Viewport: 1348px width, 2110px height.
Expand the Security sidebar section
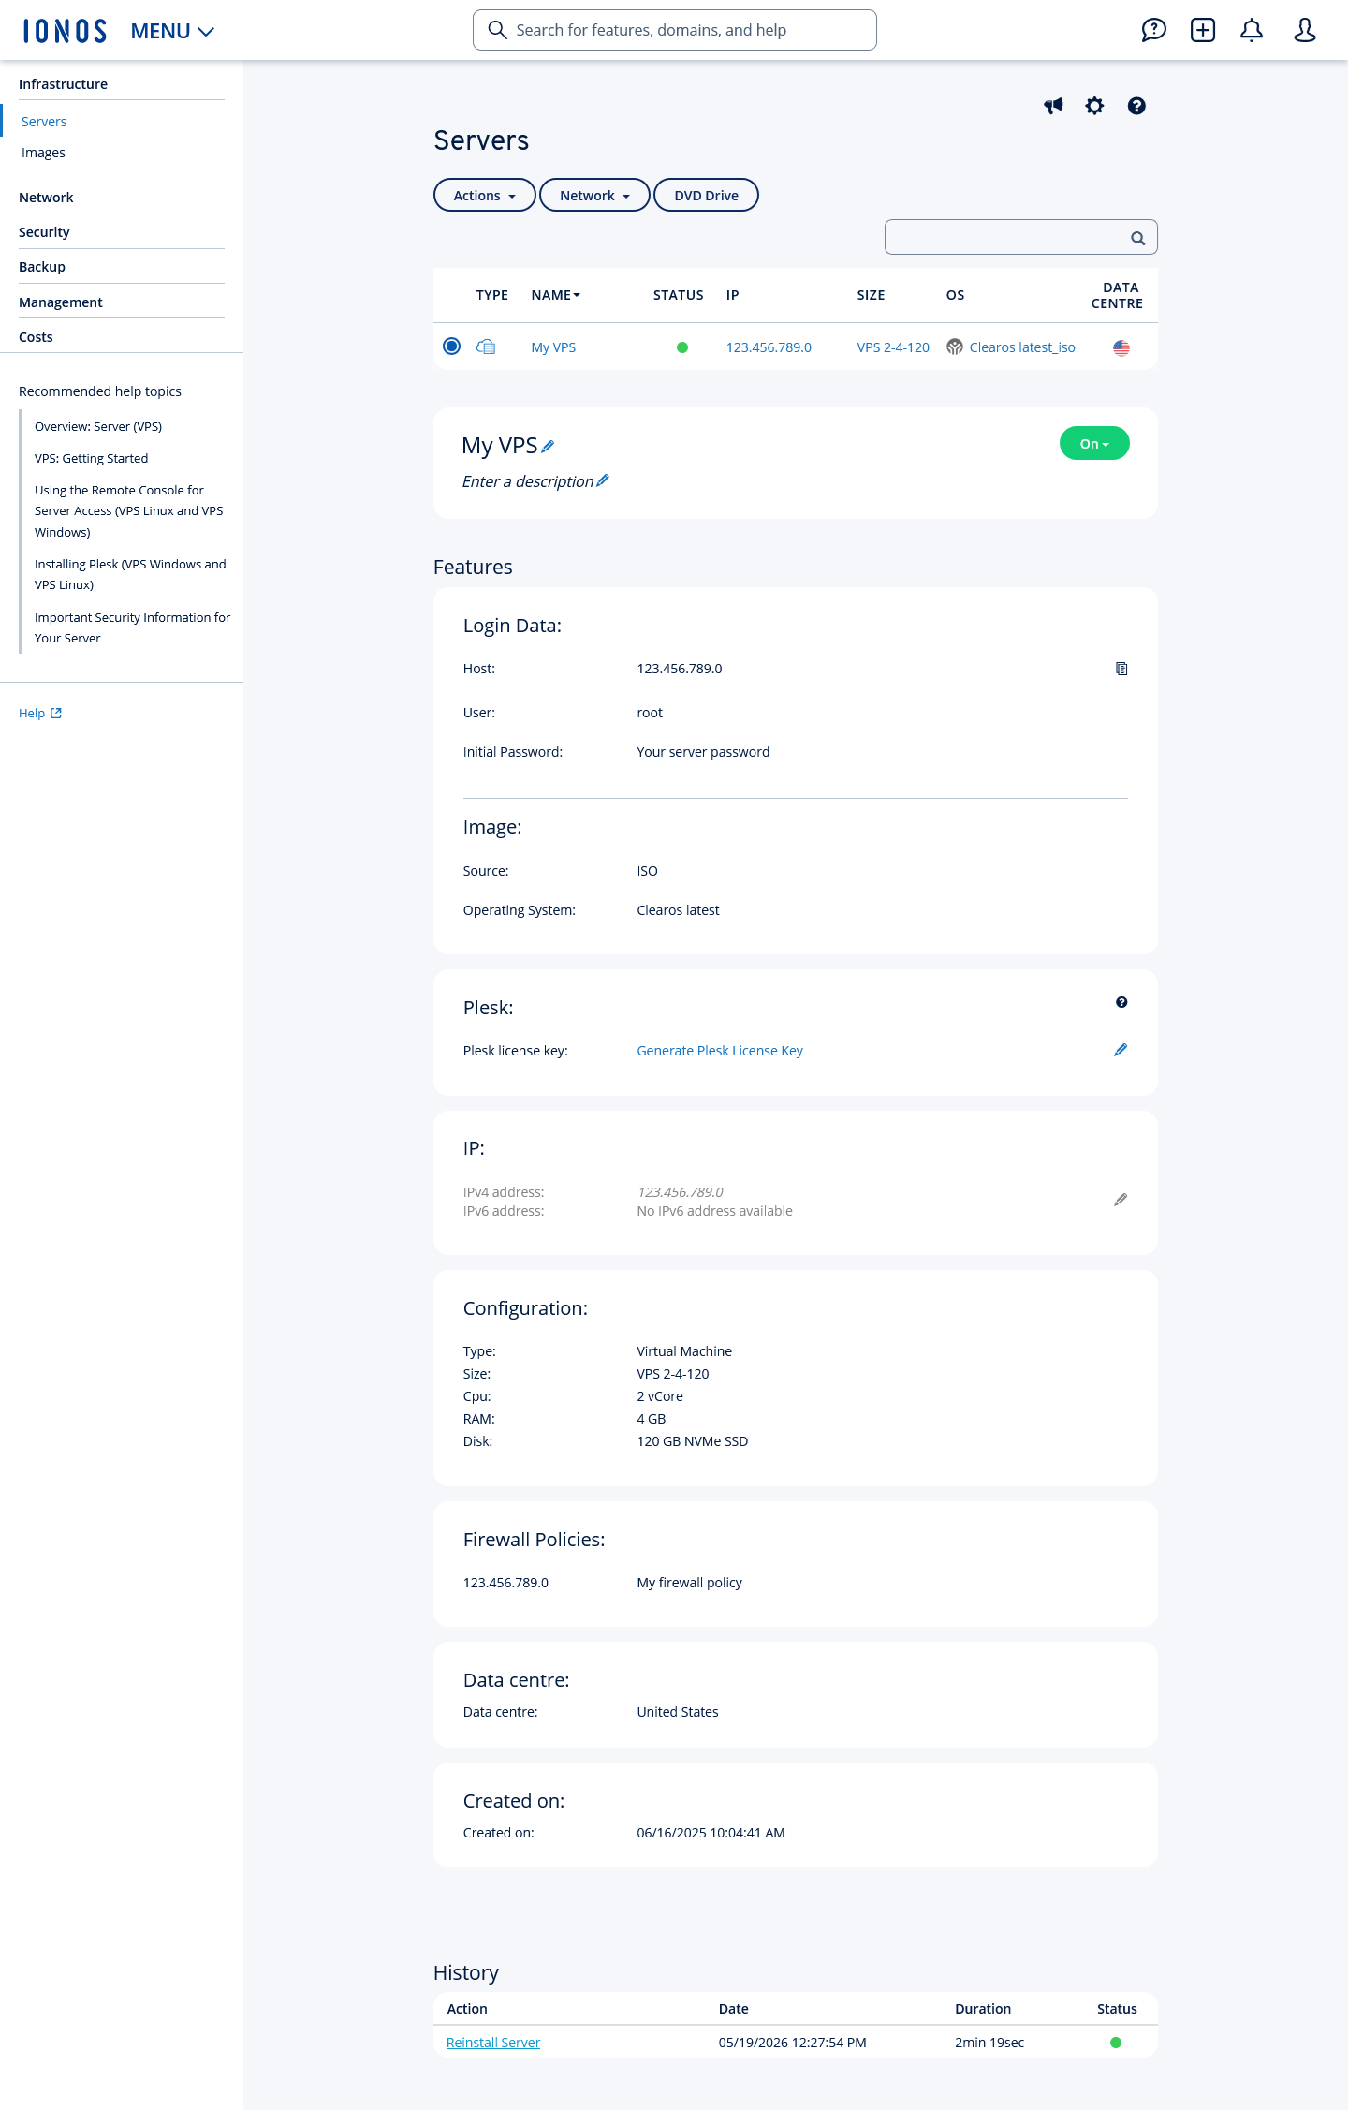point(44,232)
